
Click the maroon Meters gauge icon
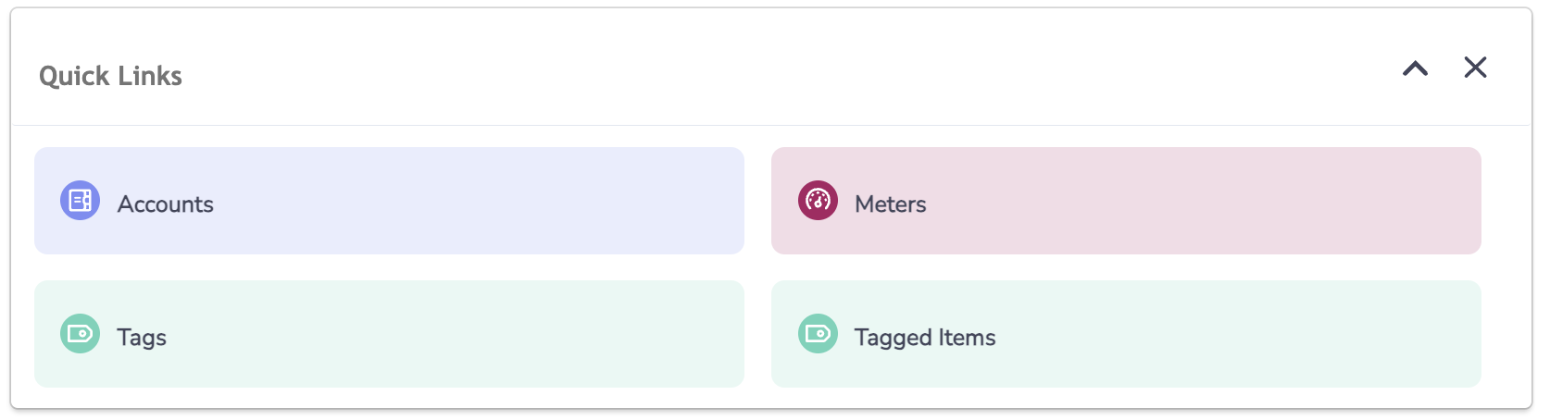819,201
